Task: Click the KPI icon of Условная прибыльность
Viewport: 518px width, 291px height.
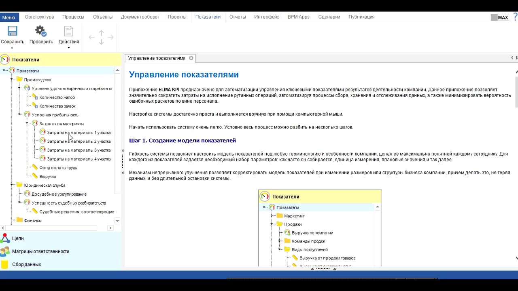Action: point(27,115)
